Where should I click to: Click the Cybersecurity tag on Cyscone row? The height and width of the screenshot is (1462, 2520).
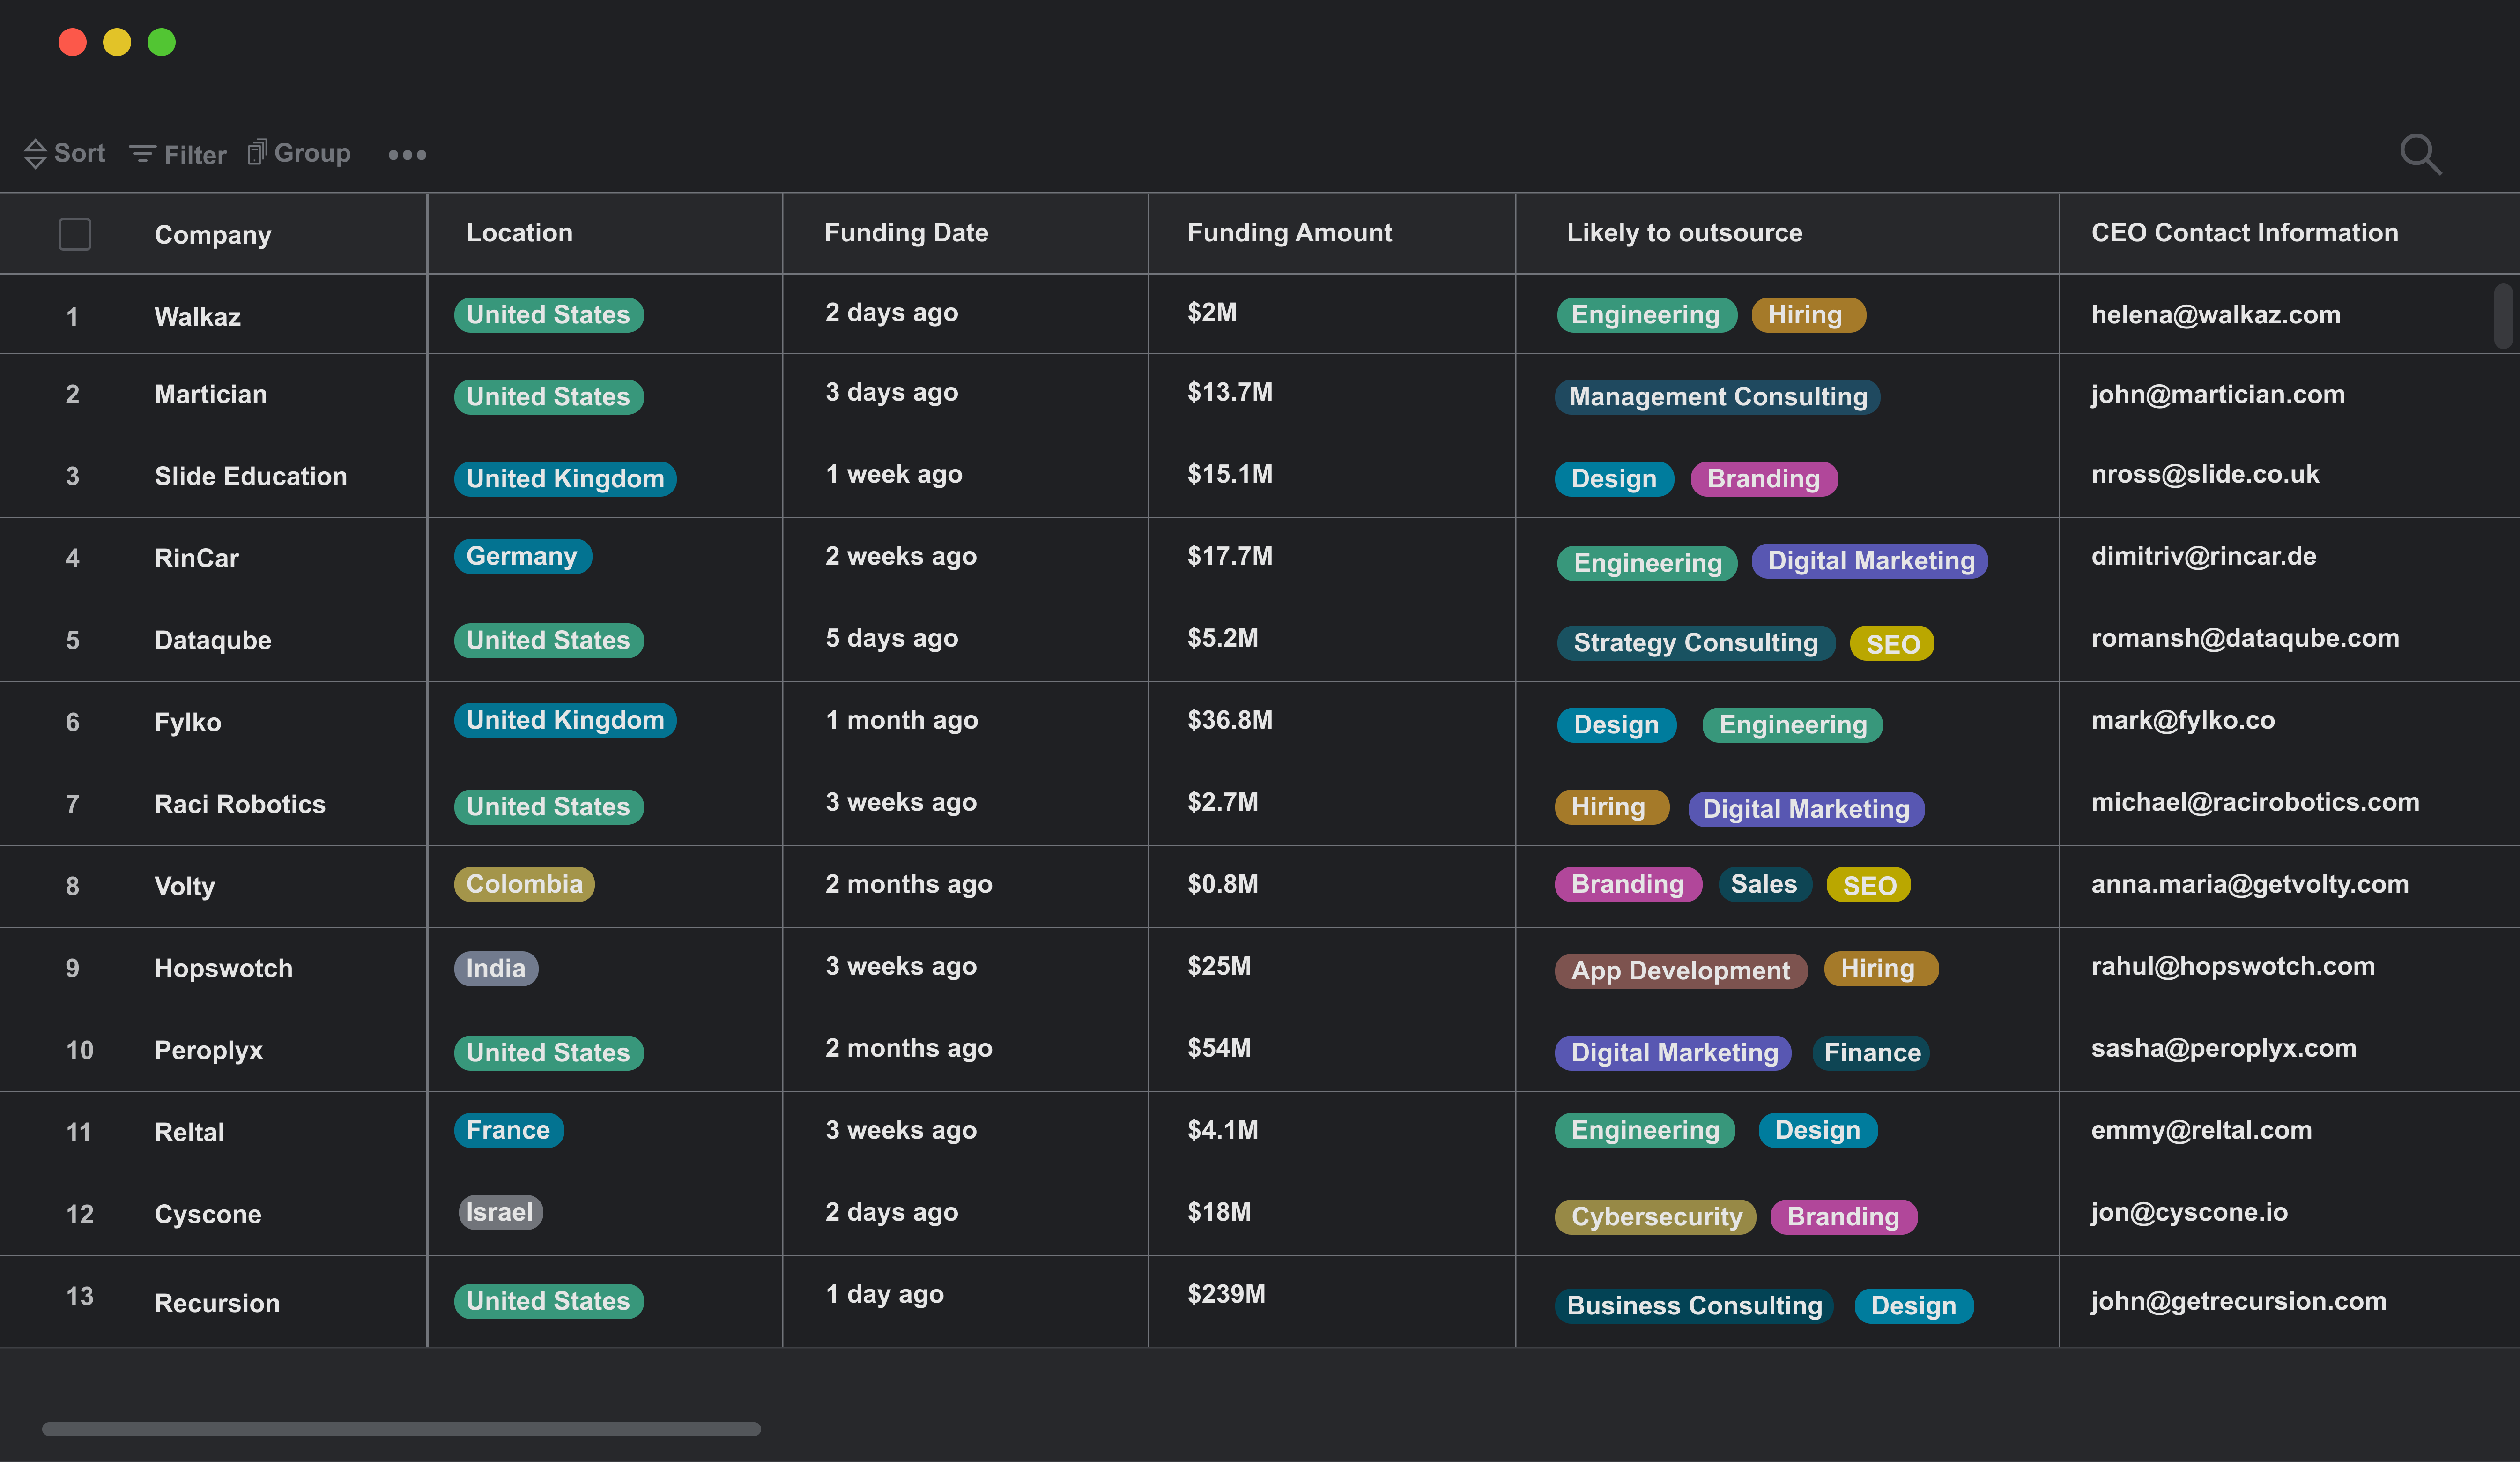pyautogui.click(x=1655, y=1217)
